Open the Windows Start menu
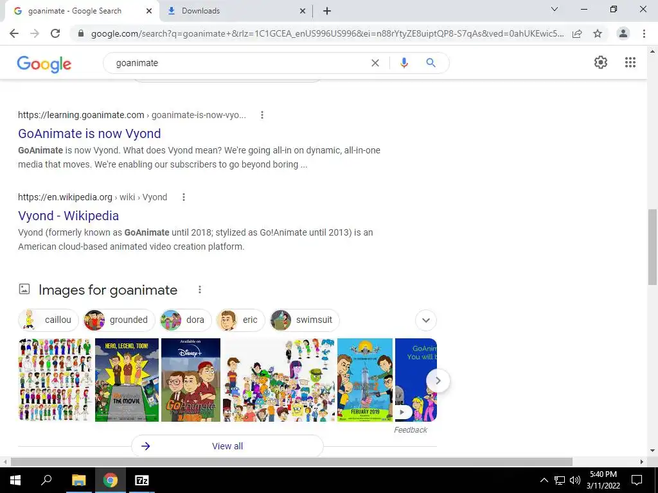The width and height of the screenshot is (658, 493). (15, 480)
